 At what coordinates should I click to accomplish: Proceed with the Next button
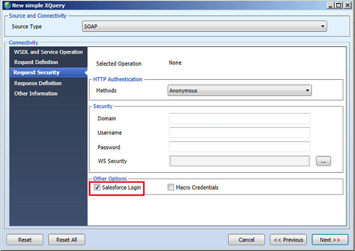pos(330,240)
